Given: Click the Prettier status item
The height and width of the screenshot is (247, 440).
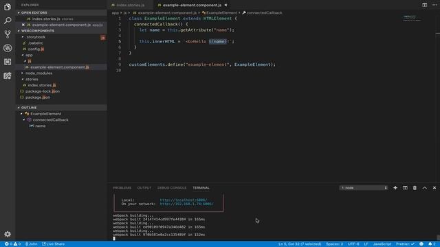Looking at the screenshot, I should click(x=405, y=244).
